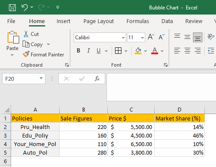216x167 pixels.
Task: Open the Calibri font name dropdown
Action: click(x=123, y=38)
